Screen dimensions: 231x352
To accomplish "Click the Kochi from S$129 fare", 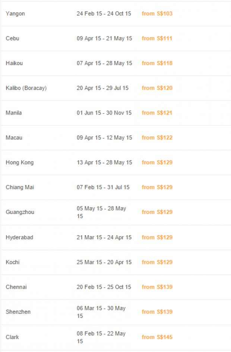I will pyautogui.click(x=157, y=262).
